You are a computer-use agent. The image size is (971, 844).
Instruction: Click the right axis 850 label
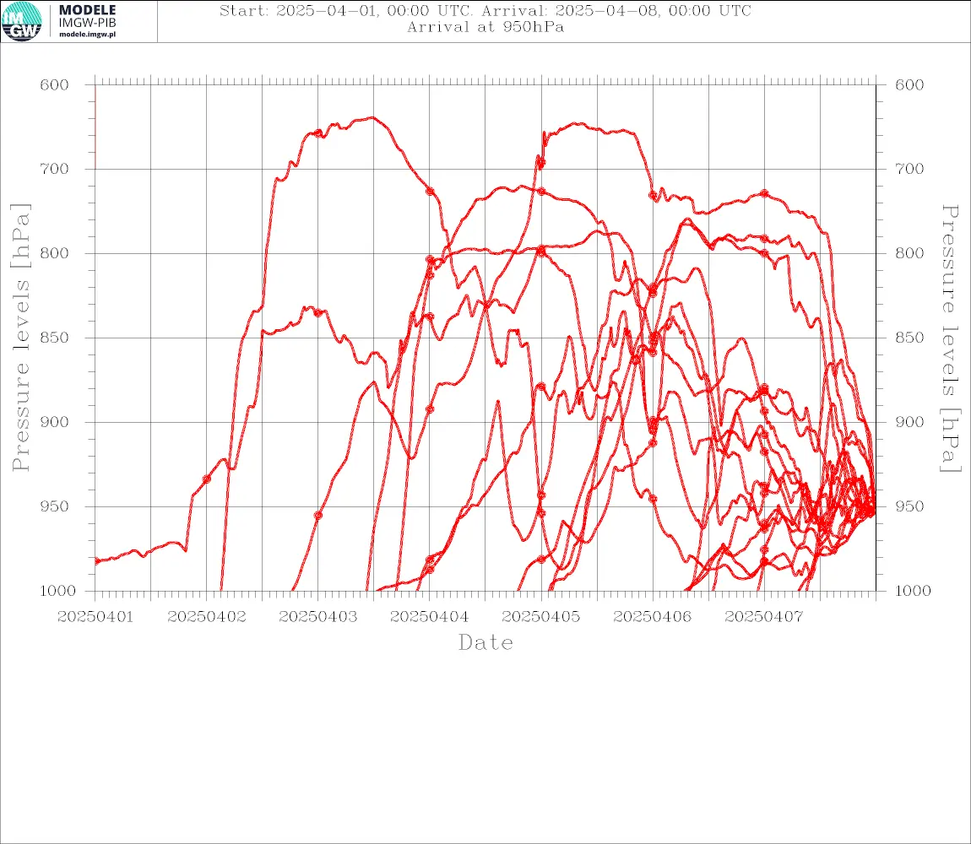909,338
